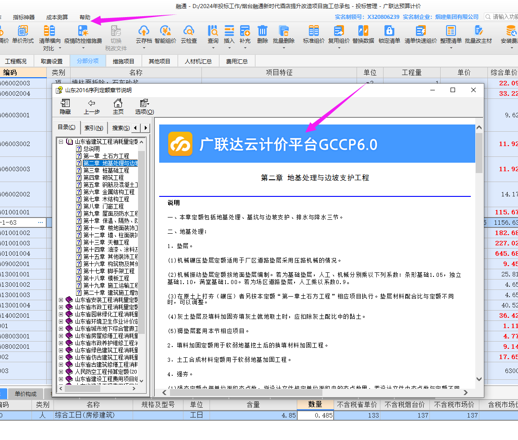Image resolution: width=518 pixels, height=440 pixels.
Task: Collapse 山东省建筑工程消耗量定额 tree node
Action: (x=61, y=142)
